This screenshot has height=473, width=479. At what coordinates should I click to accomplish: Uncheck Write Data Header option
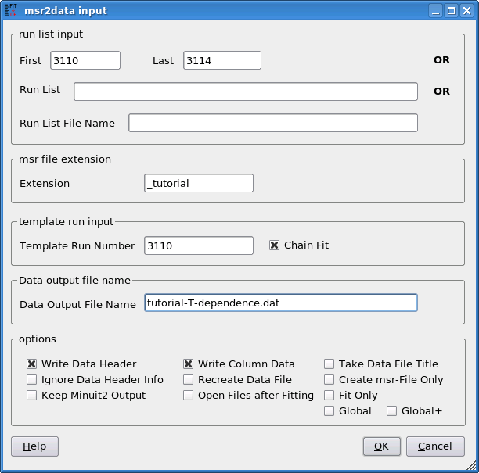coord(32,364)
